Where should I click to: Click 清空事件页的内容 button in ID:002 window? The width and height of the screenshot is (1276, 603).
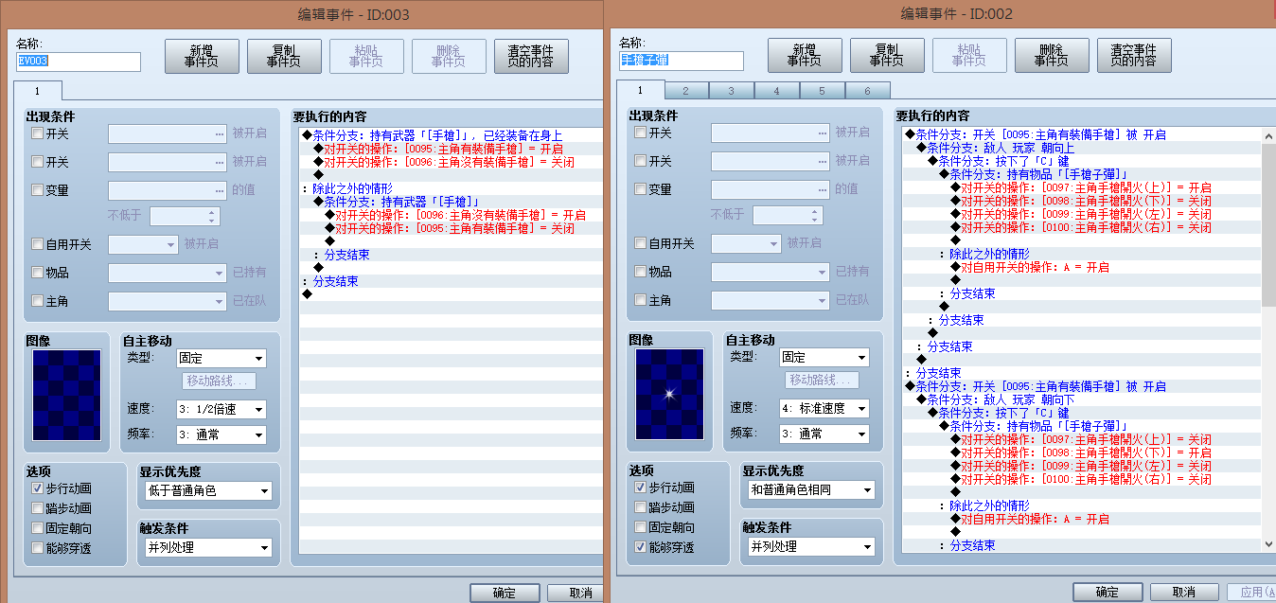coord(1134,56)
